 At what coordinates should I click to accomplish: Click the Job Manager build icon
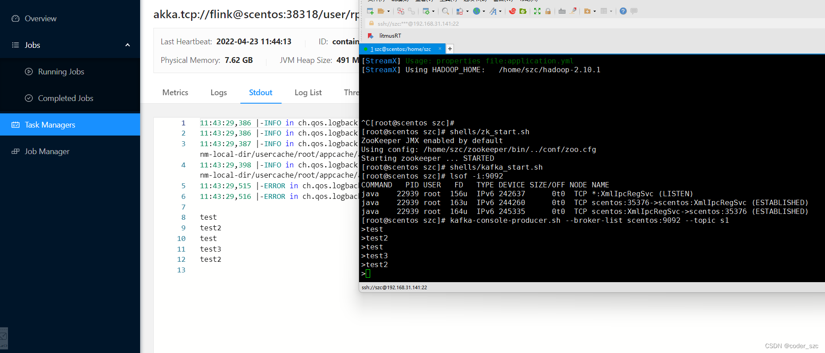(16, 151)
